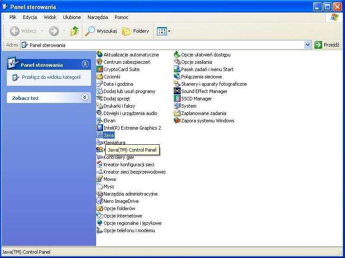Select the Narzędzia administracyjne icon
345x258 pixels.
click(x=100, y=194)
